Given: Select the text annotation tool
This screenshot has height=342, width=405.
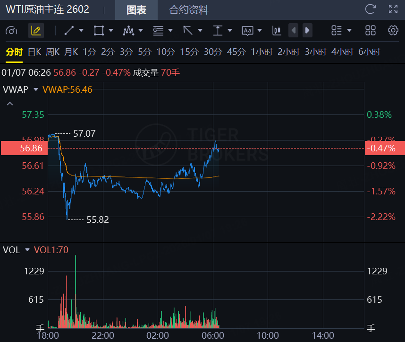Looking at the screenshot, I should point(247,31).
